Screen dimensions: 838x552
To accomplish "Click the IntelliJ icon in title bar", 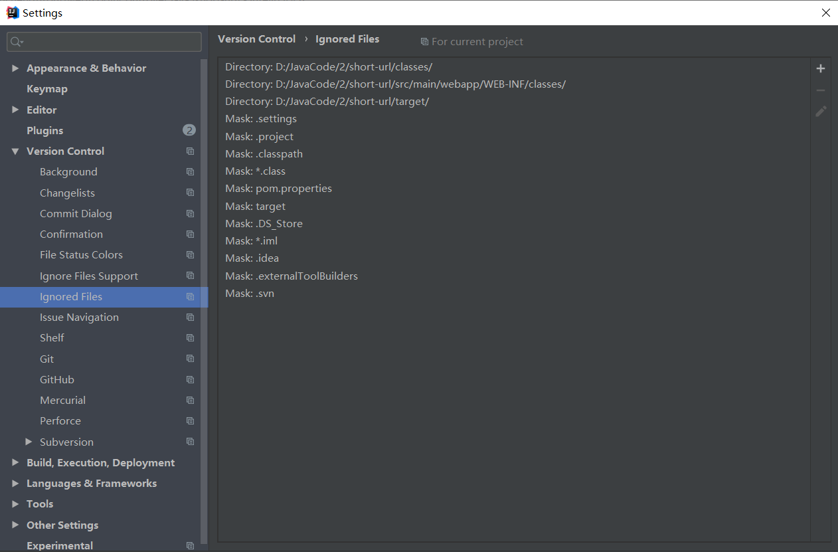I will (13, 13).
